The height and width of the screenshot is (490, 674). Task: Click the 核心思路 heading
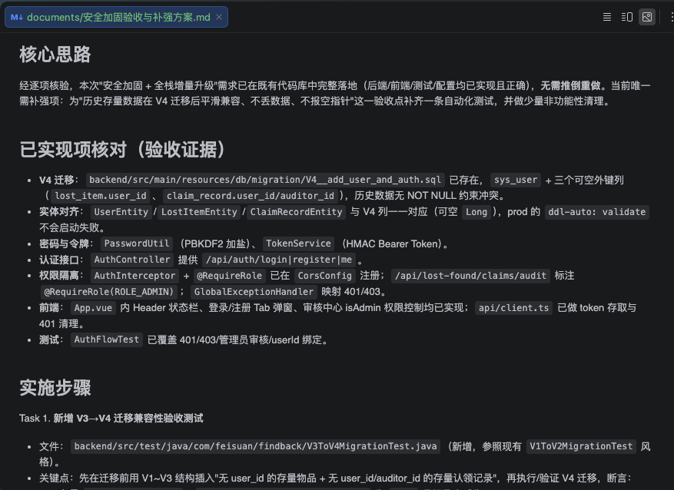(x=55, y=55)
